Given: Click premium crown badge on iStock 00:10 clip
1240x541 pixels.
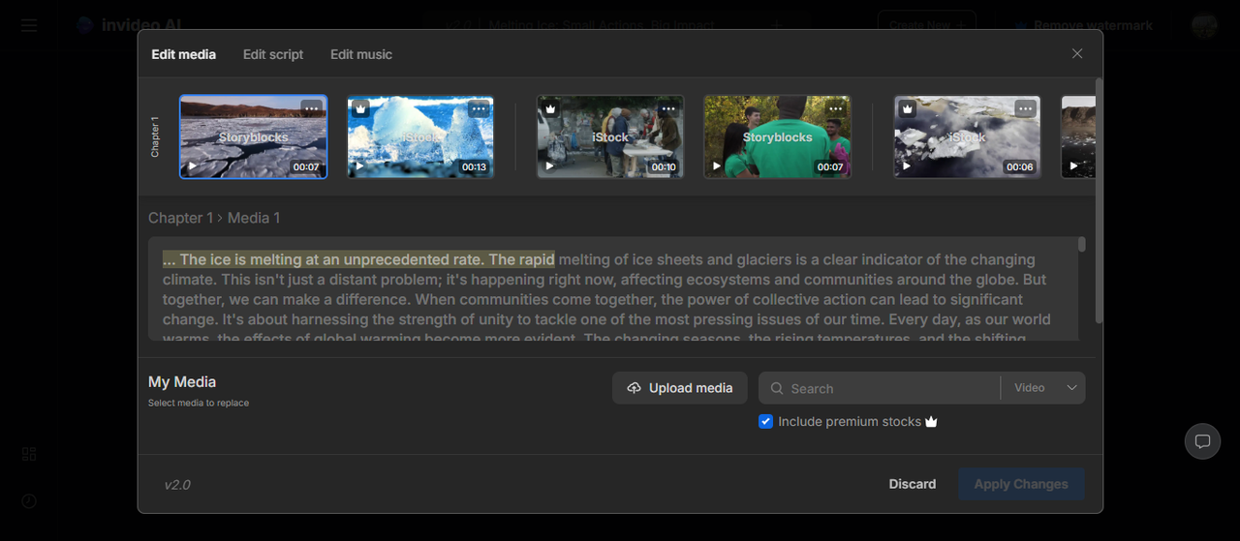Looking at the screenshot, I should click(x=550, y=108).
